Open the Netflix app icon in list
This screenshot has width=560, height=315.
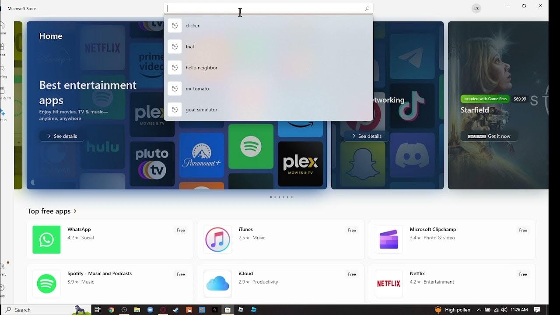pos(388,283)
